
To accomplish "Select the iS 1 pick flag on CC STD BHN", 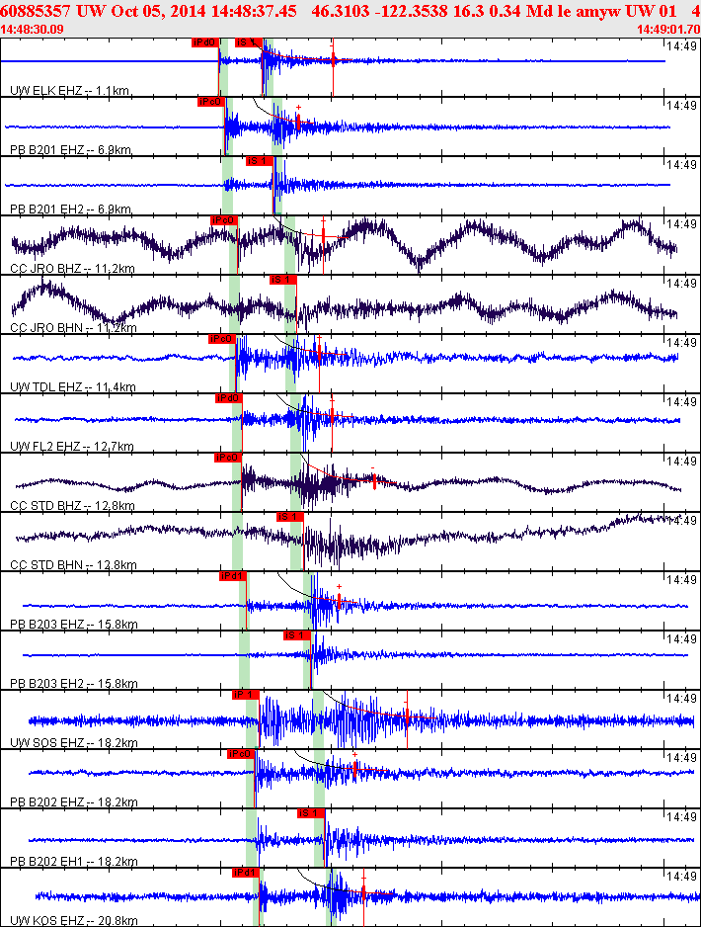I will 289,517.
